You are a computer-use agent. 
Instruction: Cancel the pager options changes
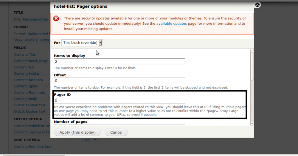pos(116,132)
